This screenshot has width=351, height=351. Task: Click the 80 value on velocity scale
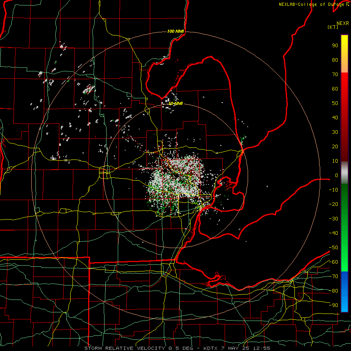pyautogui.click(x=335, y=60)
